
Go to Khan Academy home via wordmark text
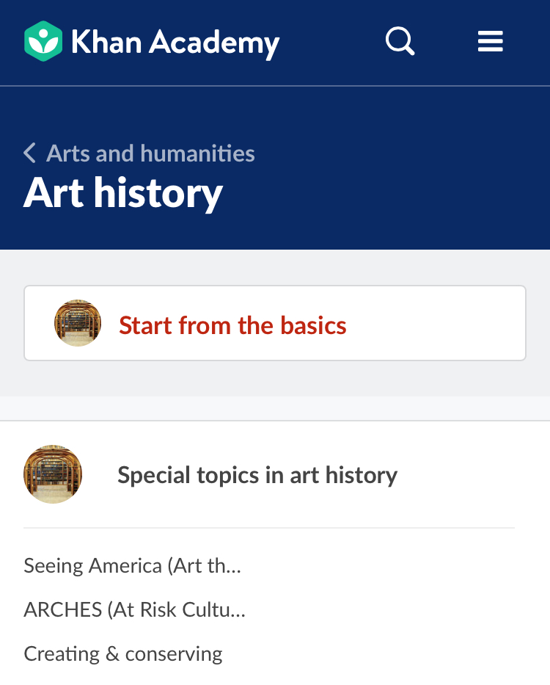tap(175, 42)
